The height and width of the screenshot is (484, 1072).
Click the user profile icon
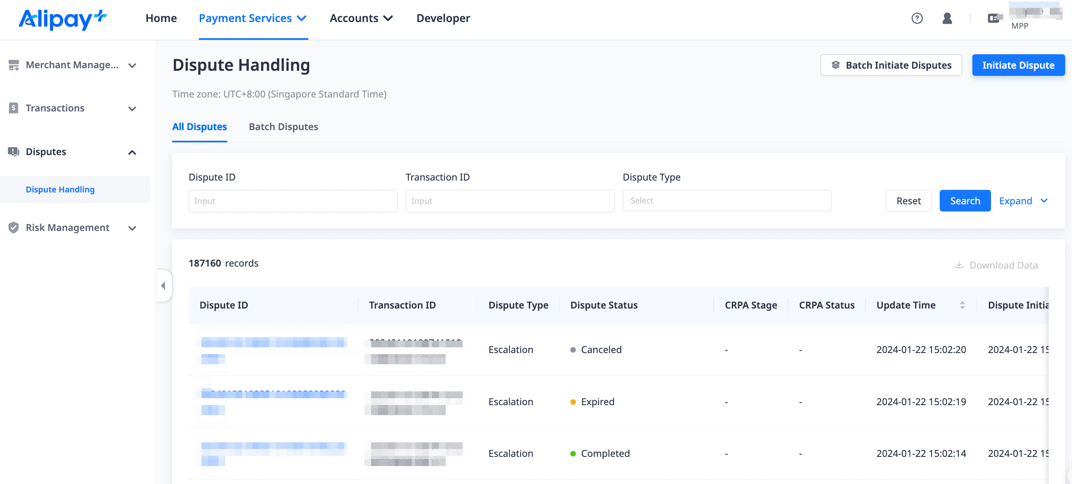tap(947, 18)
